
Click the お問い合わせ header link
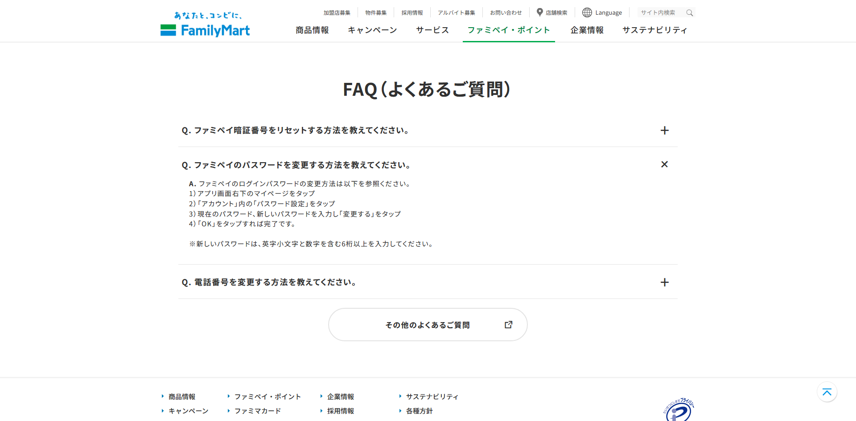click(x=506, y=13)
